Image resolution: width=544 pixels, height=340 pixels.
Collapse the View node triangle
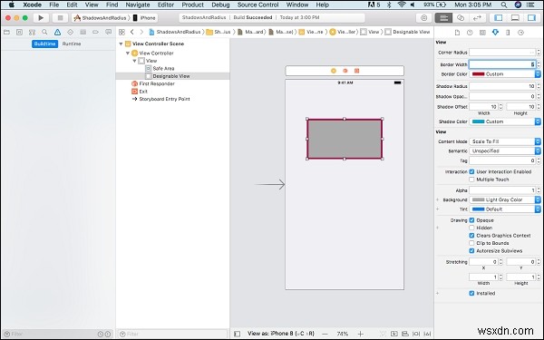coord(134,61)
